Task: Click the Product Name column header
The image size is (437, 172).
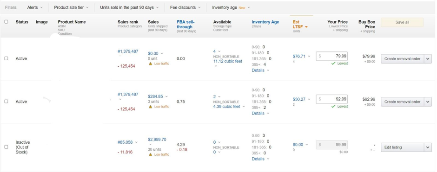Action: coord(72,22)
